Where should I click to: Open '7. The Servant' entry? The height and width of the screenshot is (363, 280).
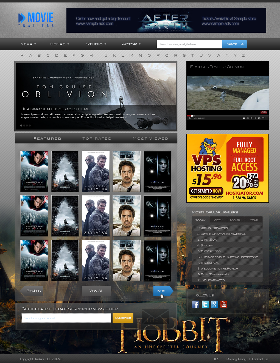227,263
